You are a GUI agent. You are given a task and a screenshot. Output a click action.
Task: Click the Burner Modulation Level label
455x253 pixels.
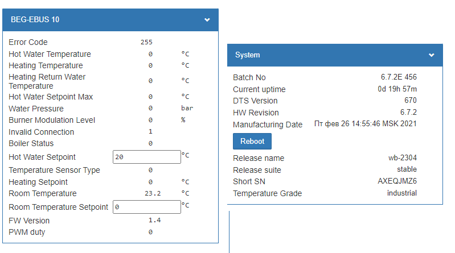pyautogui.click(x=52, y=120)
